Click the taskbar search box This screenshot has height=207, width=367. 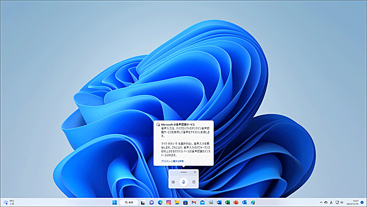(x=129, y=202)
